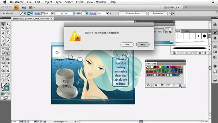The height and width of the screenshot is (123, 218).
Task: Select the Eyedropper tool
Action: tap(3, 67)
